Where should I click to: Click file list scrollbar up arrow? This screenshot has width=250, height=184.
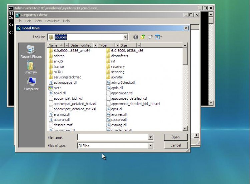(185, 45)
